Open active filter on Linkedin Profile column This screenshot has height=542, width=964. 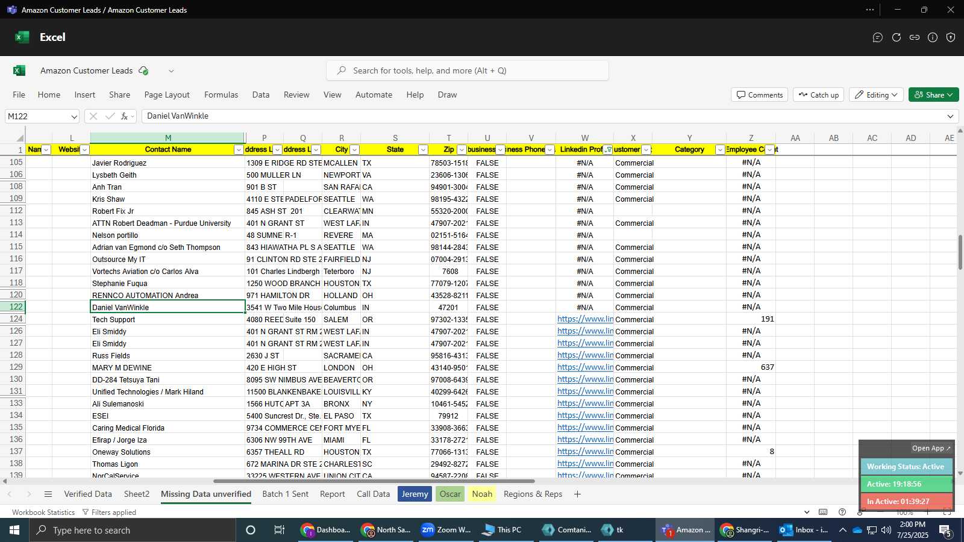coord(608,150)
